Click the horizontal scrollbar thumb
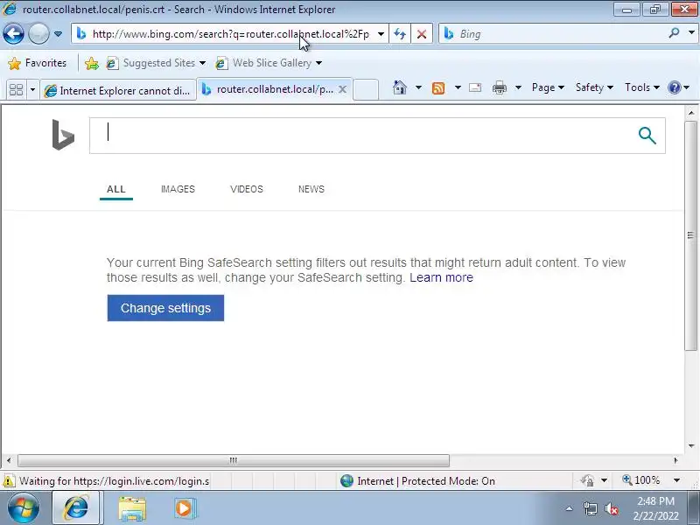700x525 pixels. [233, 460]
